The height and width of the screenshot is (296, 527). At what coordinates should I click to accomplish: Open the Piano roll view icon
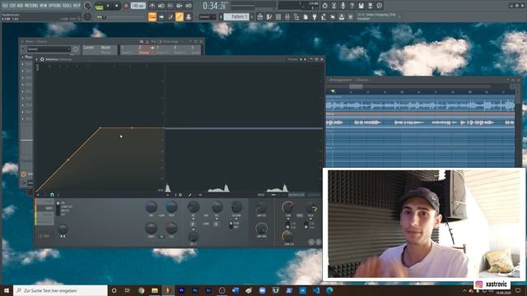pyautogui.click(x=269, y=16)
